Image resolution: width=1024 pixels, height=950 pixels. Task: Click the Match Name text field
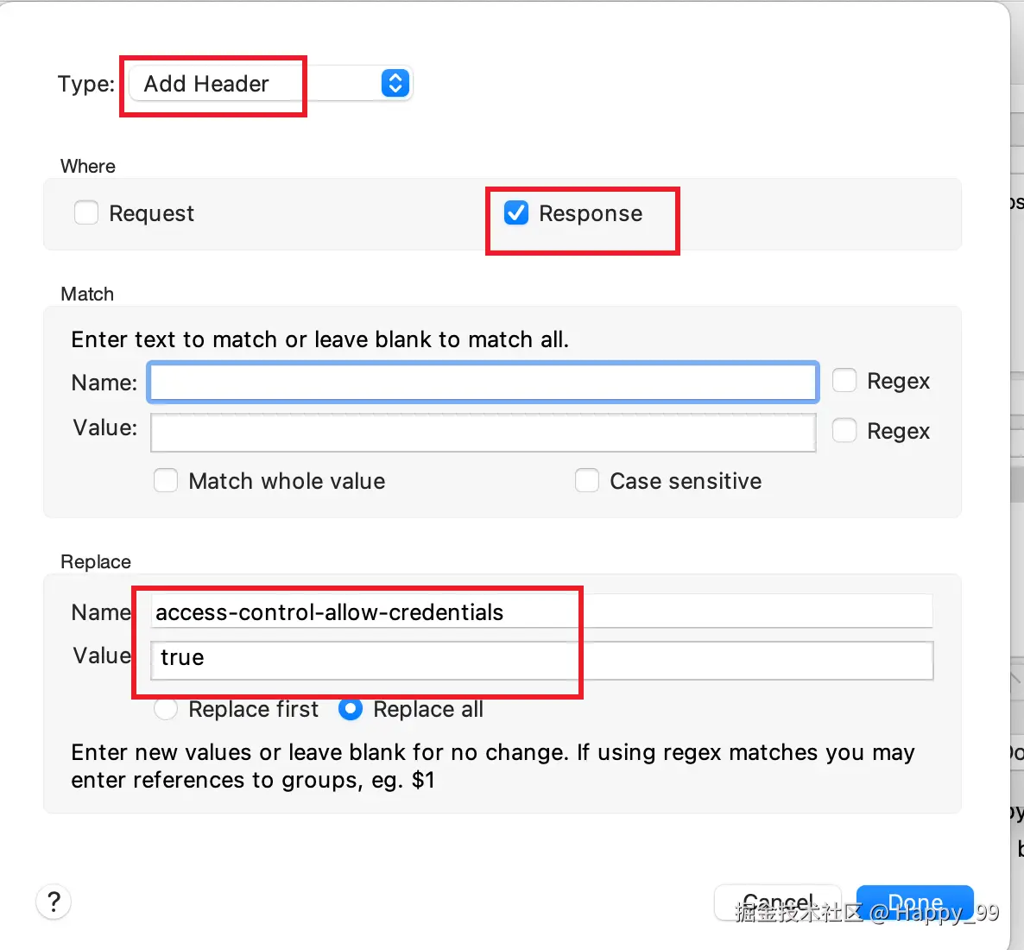pos(483,383)
